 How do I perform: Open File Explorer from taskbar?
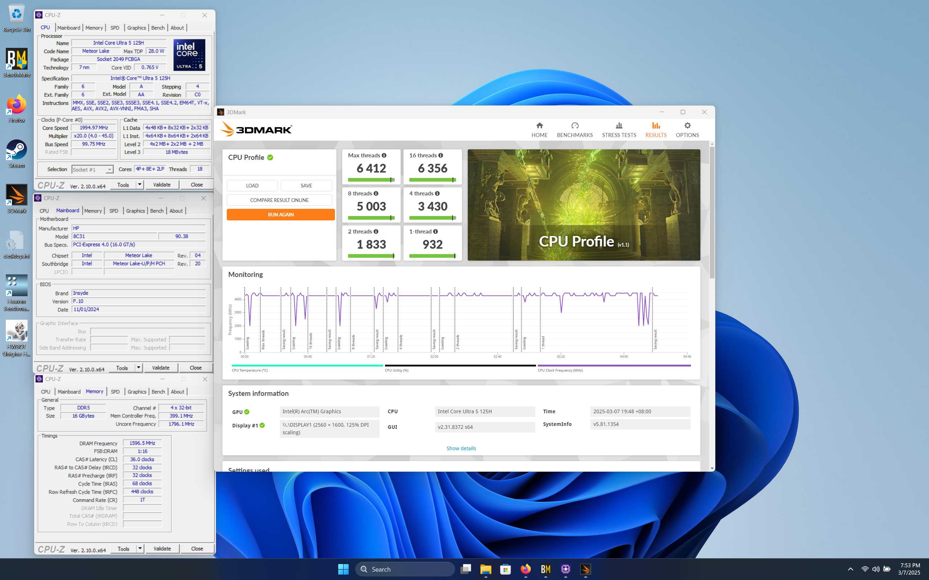[x=486, y=569]
